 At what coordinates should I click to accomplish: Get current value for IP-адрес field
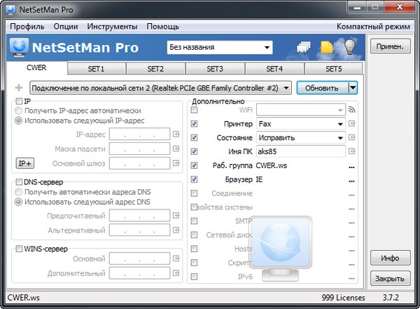(x=176, y=134)
